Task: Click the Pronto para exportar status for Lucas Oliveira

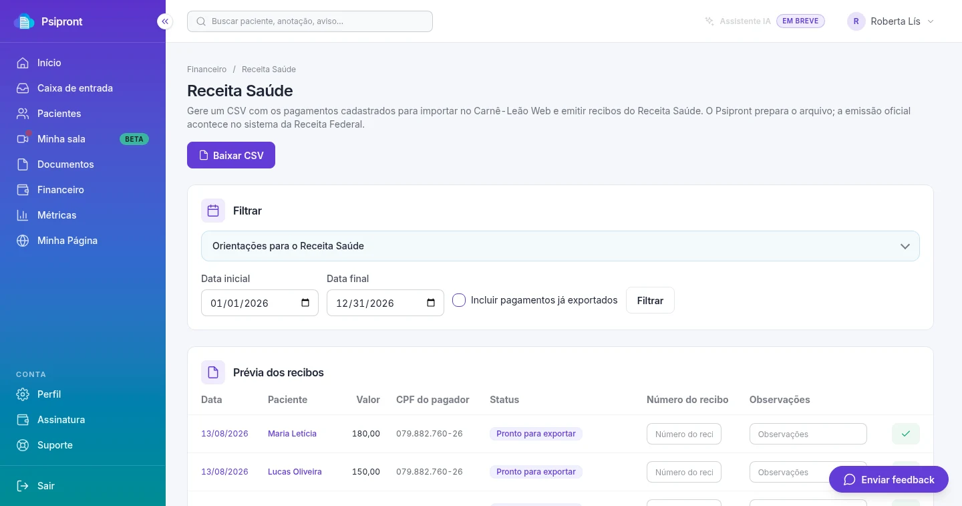Action: pos(536,472)
